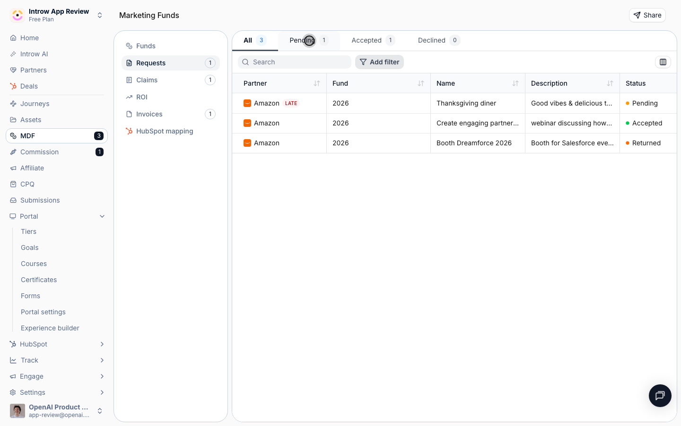Image resolution: width=681 pixels, height=426 pixels.
Task: Focus the Search input field
Action: pyautogui.click(x=294, y=62)
